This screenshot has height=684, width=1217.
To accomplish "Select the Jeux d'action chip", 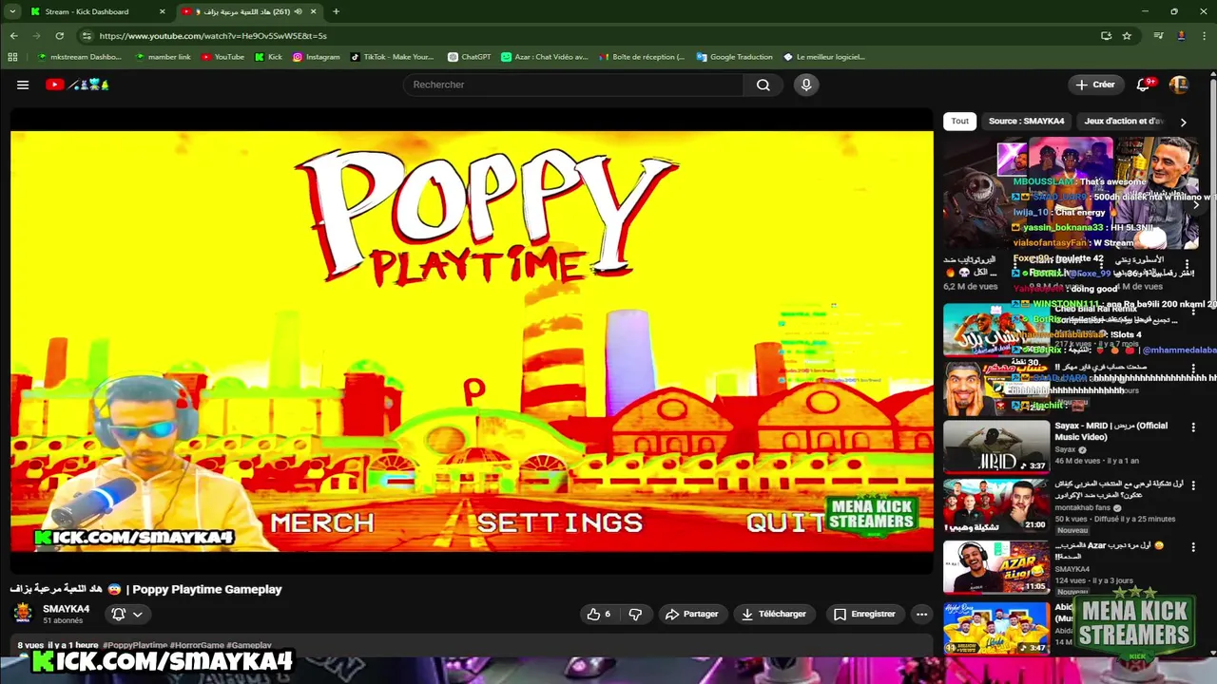I will click(x=1123, y=122).
